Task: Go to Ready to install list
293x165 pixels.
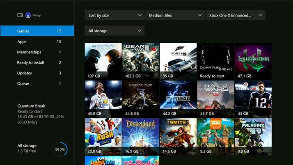Action: coord(37,63)
